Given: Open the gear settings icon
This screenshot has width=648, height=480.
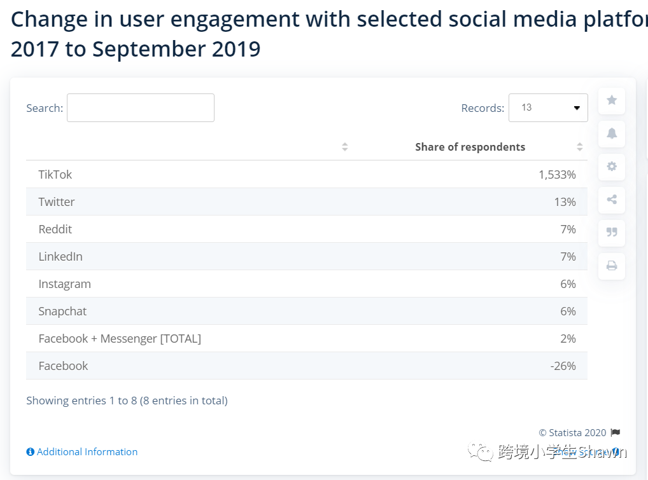Looking at the screenshot, I should 612,167.
